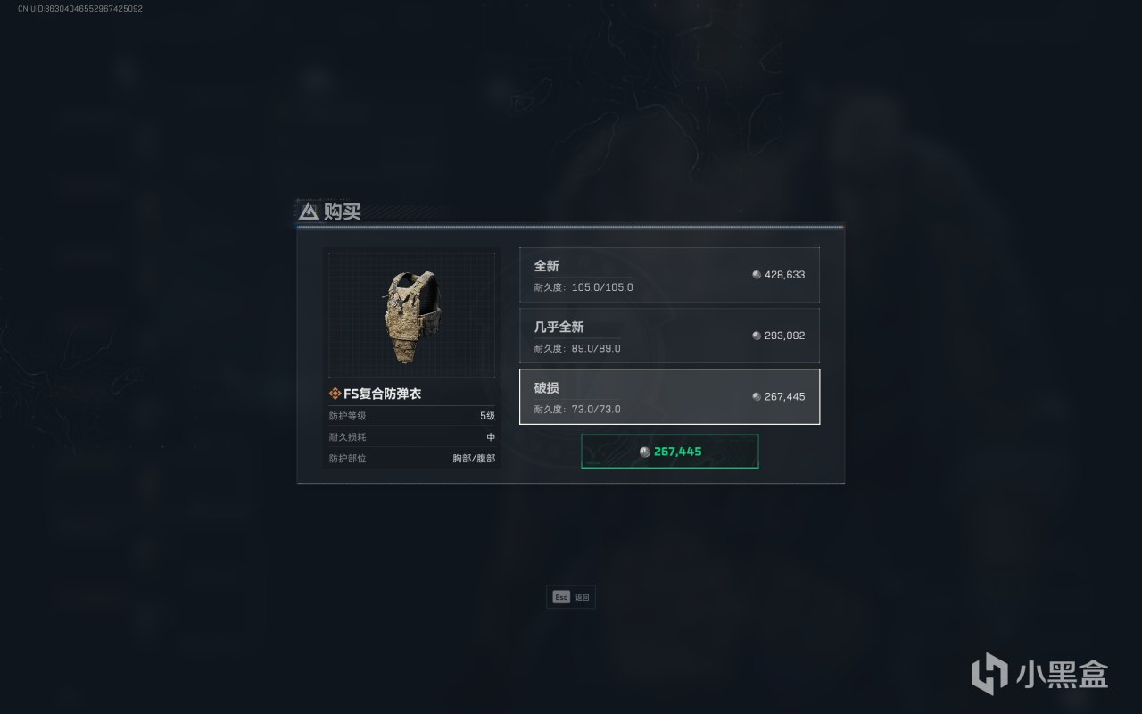
Task: Click the 428,633 price of 全新
Action: tap(785, 275)
